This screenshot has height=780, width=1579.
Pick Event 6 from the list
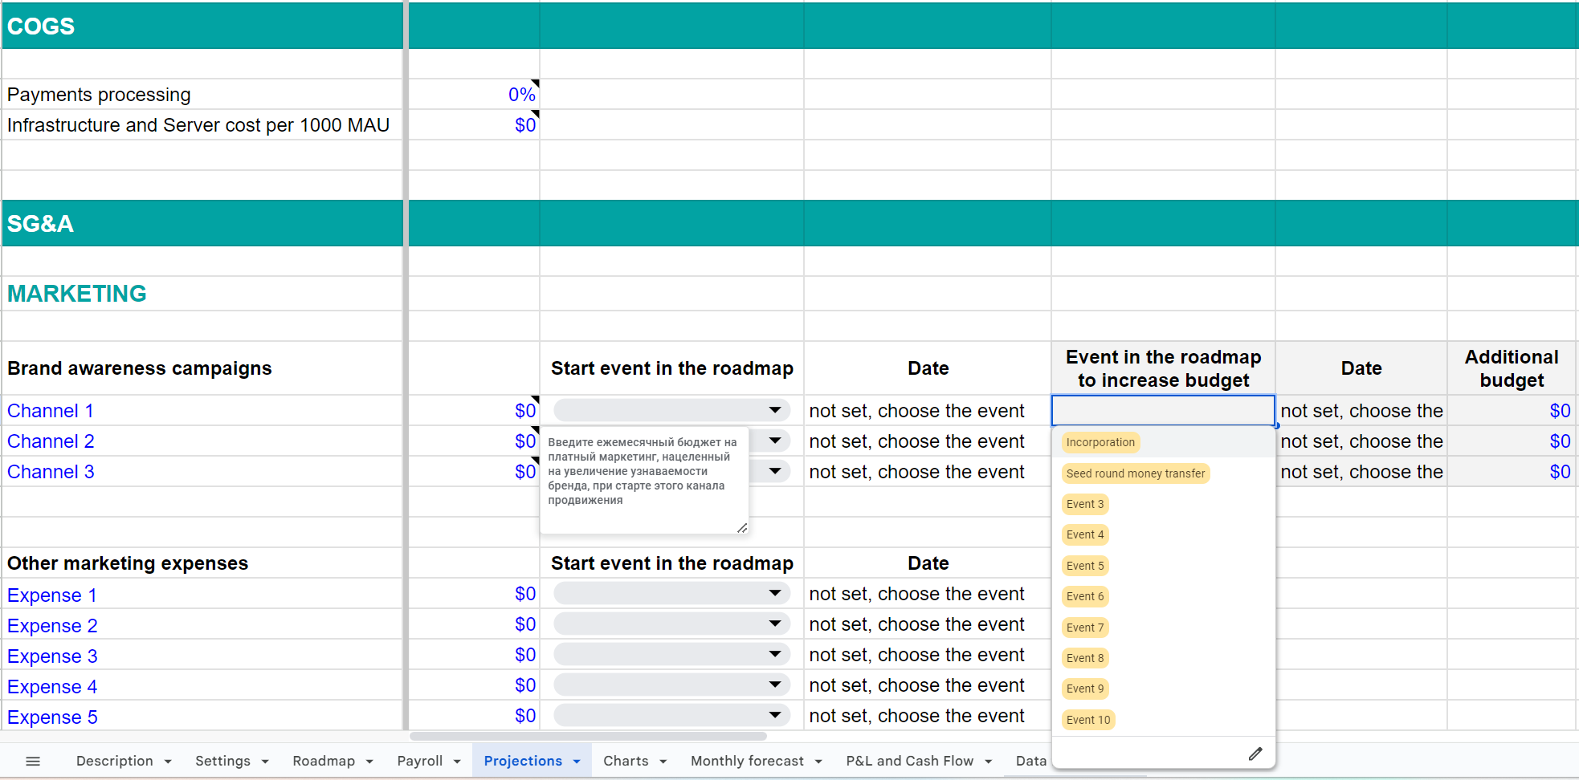(x=1085, y=596)
